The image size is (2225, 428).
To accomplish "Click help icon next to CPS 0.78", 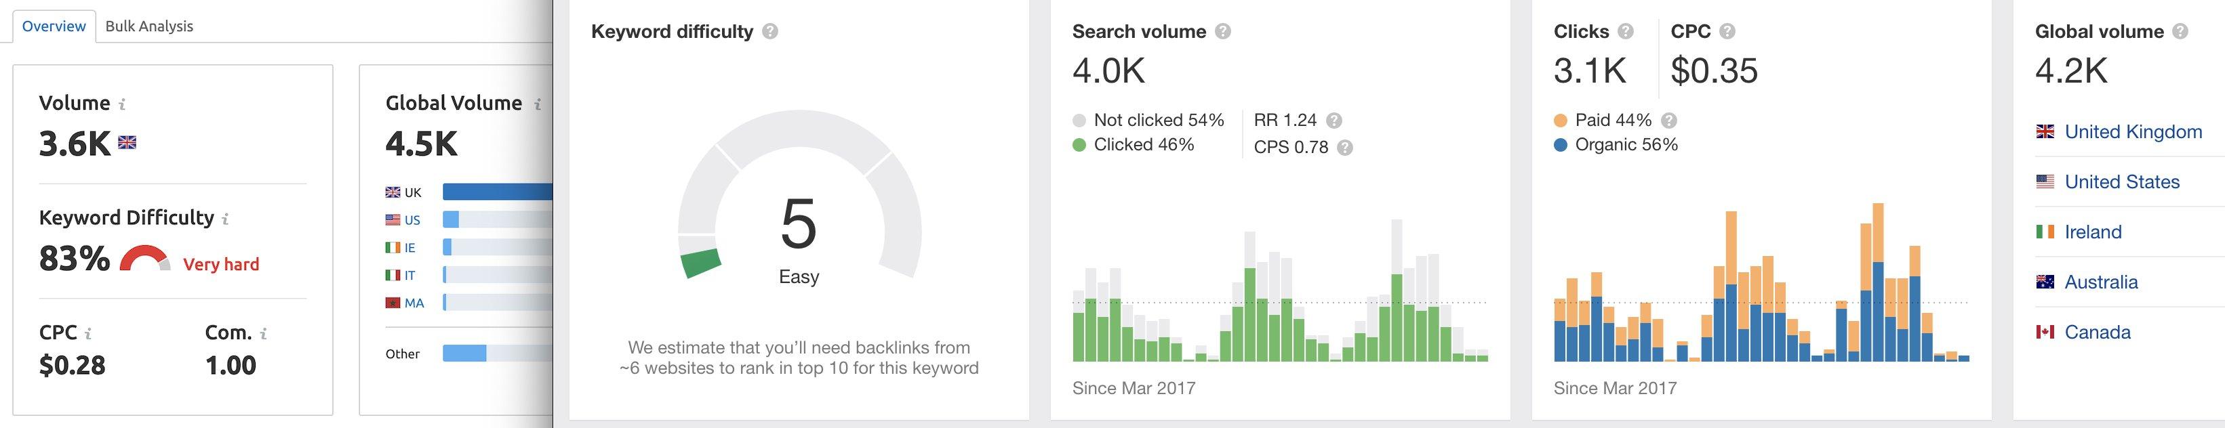I will 1345,148.
